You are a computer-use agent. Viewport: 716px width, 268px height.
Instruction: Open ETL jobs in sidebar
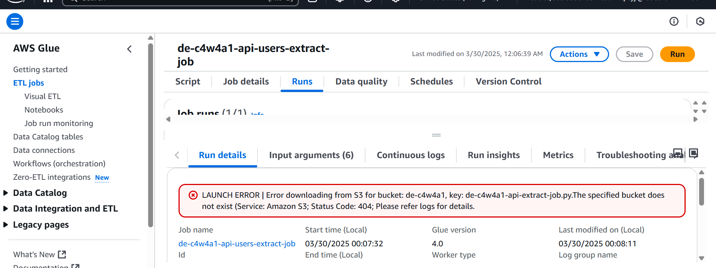pyautogui.click(x=29, y=83)
